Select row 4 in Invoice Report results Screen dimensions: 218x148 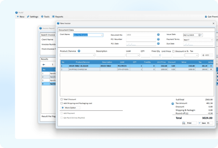pos(49,84)
